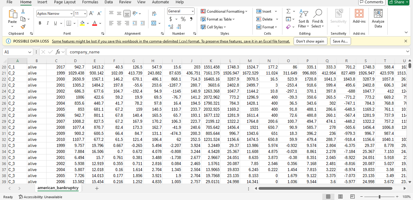Expand the formula bar chevron
Viewport: 413px width, 200px height.
(408, 52)
